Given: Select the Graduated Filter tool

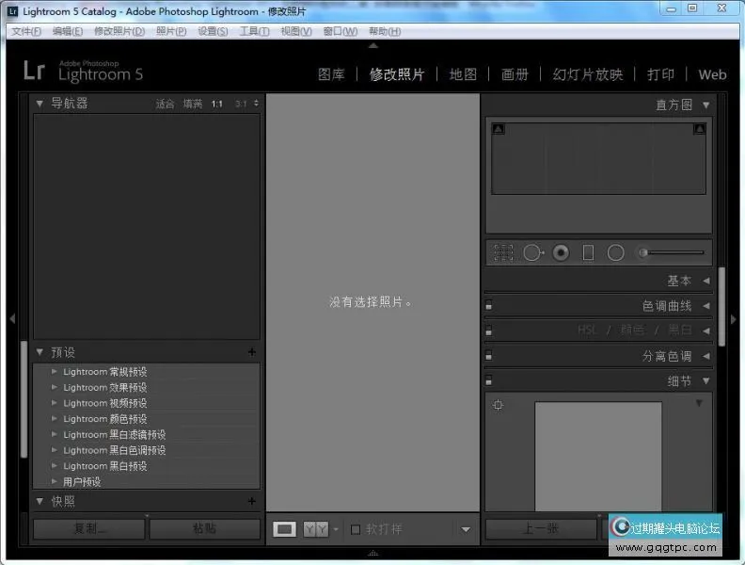Looking at the screenshot, I should 588,252.
